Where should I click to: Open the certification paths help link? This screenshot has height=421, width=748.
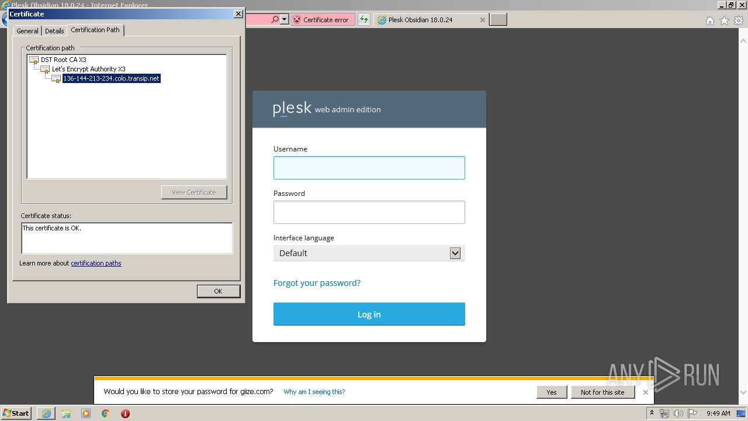pyautogui.click(x=96, y=263)
